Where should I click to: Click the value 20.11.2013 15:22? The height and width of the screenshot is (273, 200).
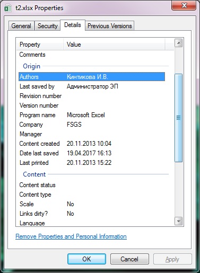coord(89,163)
